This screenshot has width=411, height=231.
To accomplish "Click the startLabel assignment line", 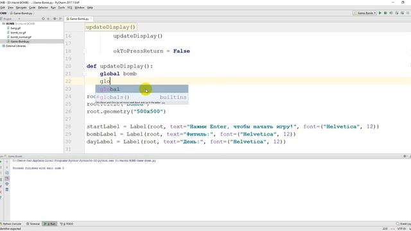I will [x=232, y=127].
